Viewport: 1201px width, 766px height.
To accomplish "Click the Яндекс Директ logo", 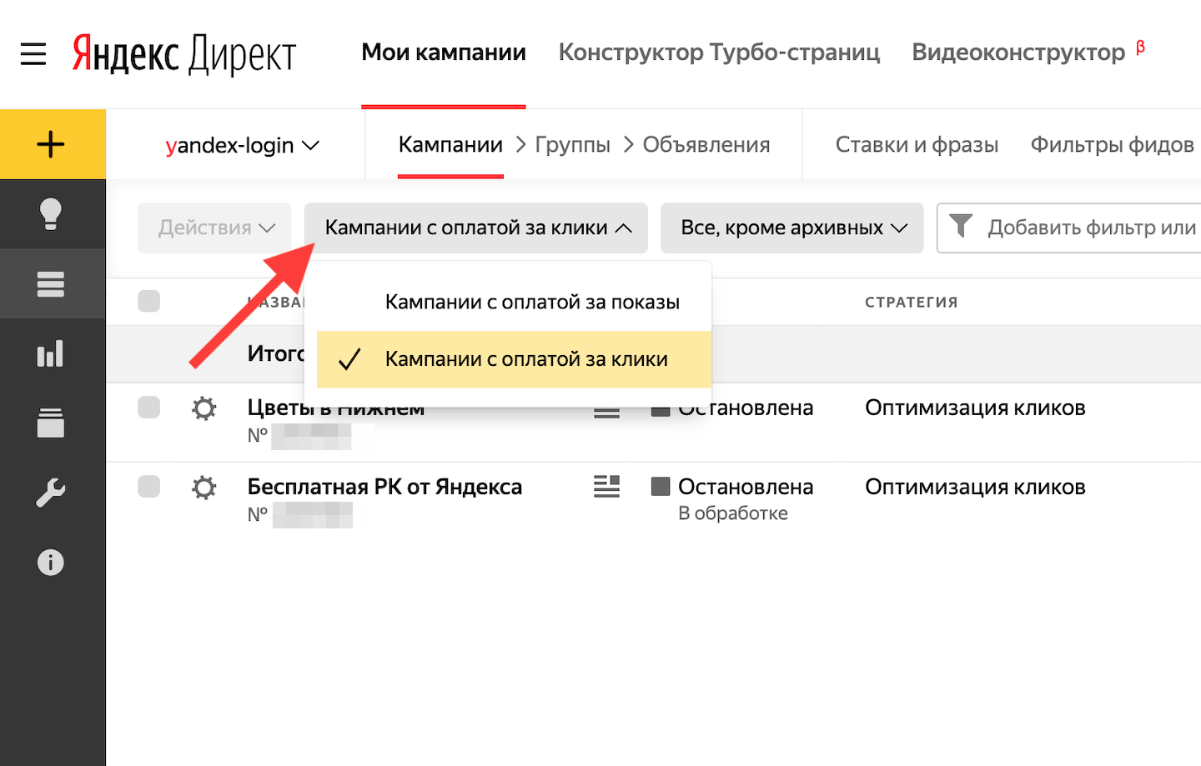I will tap(184, 54).
